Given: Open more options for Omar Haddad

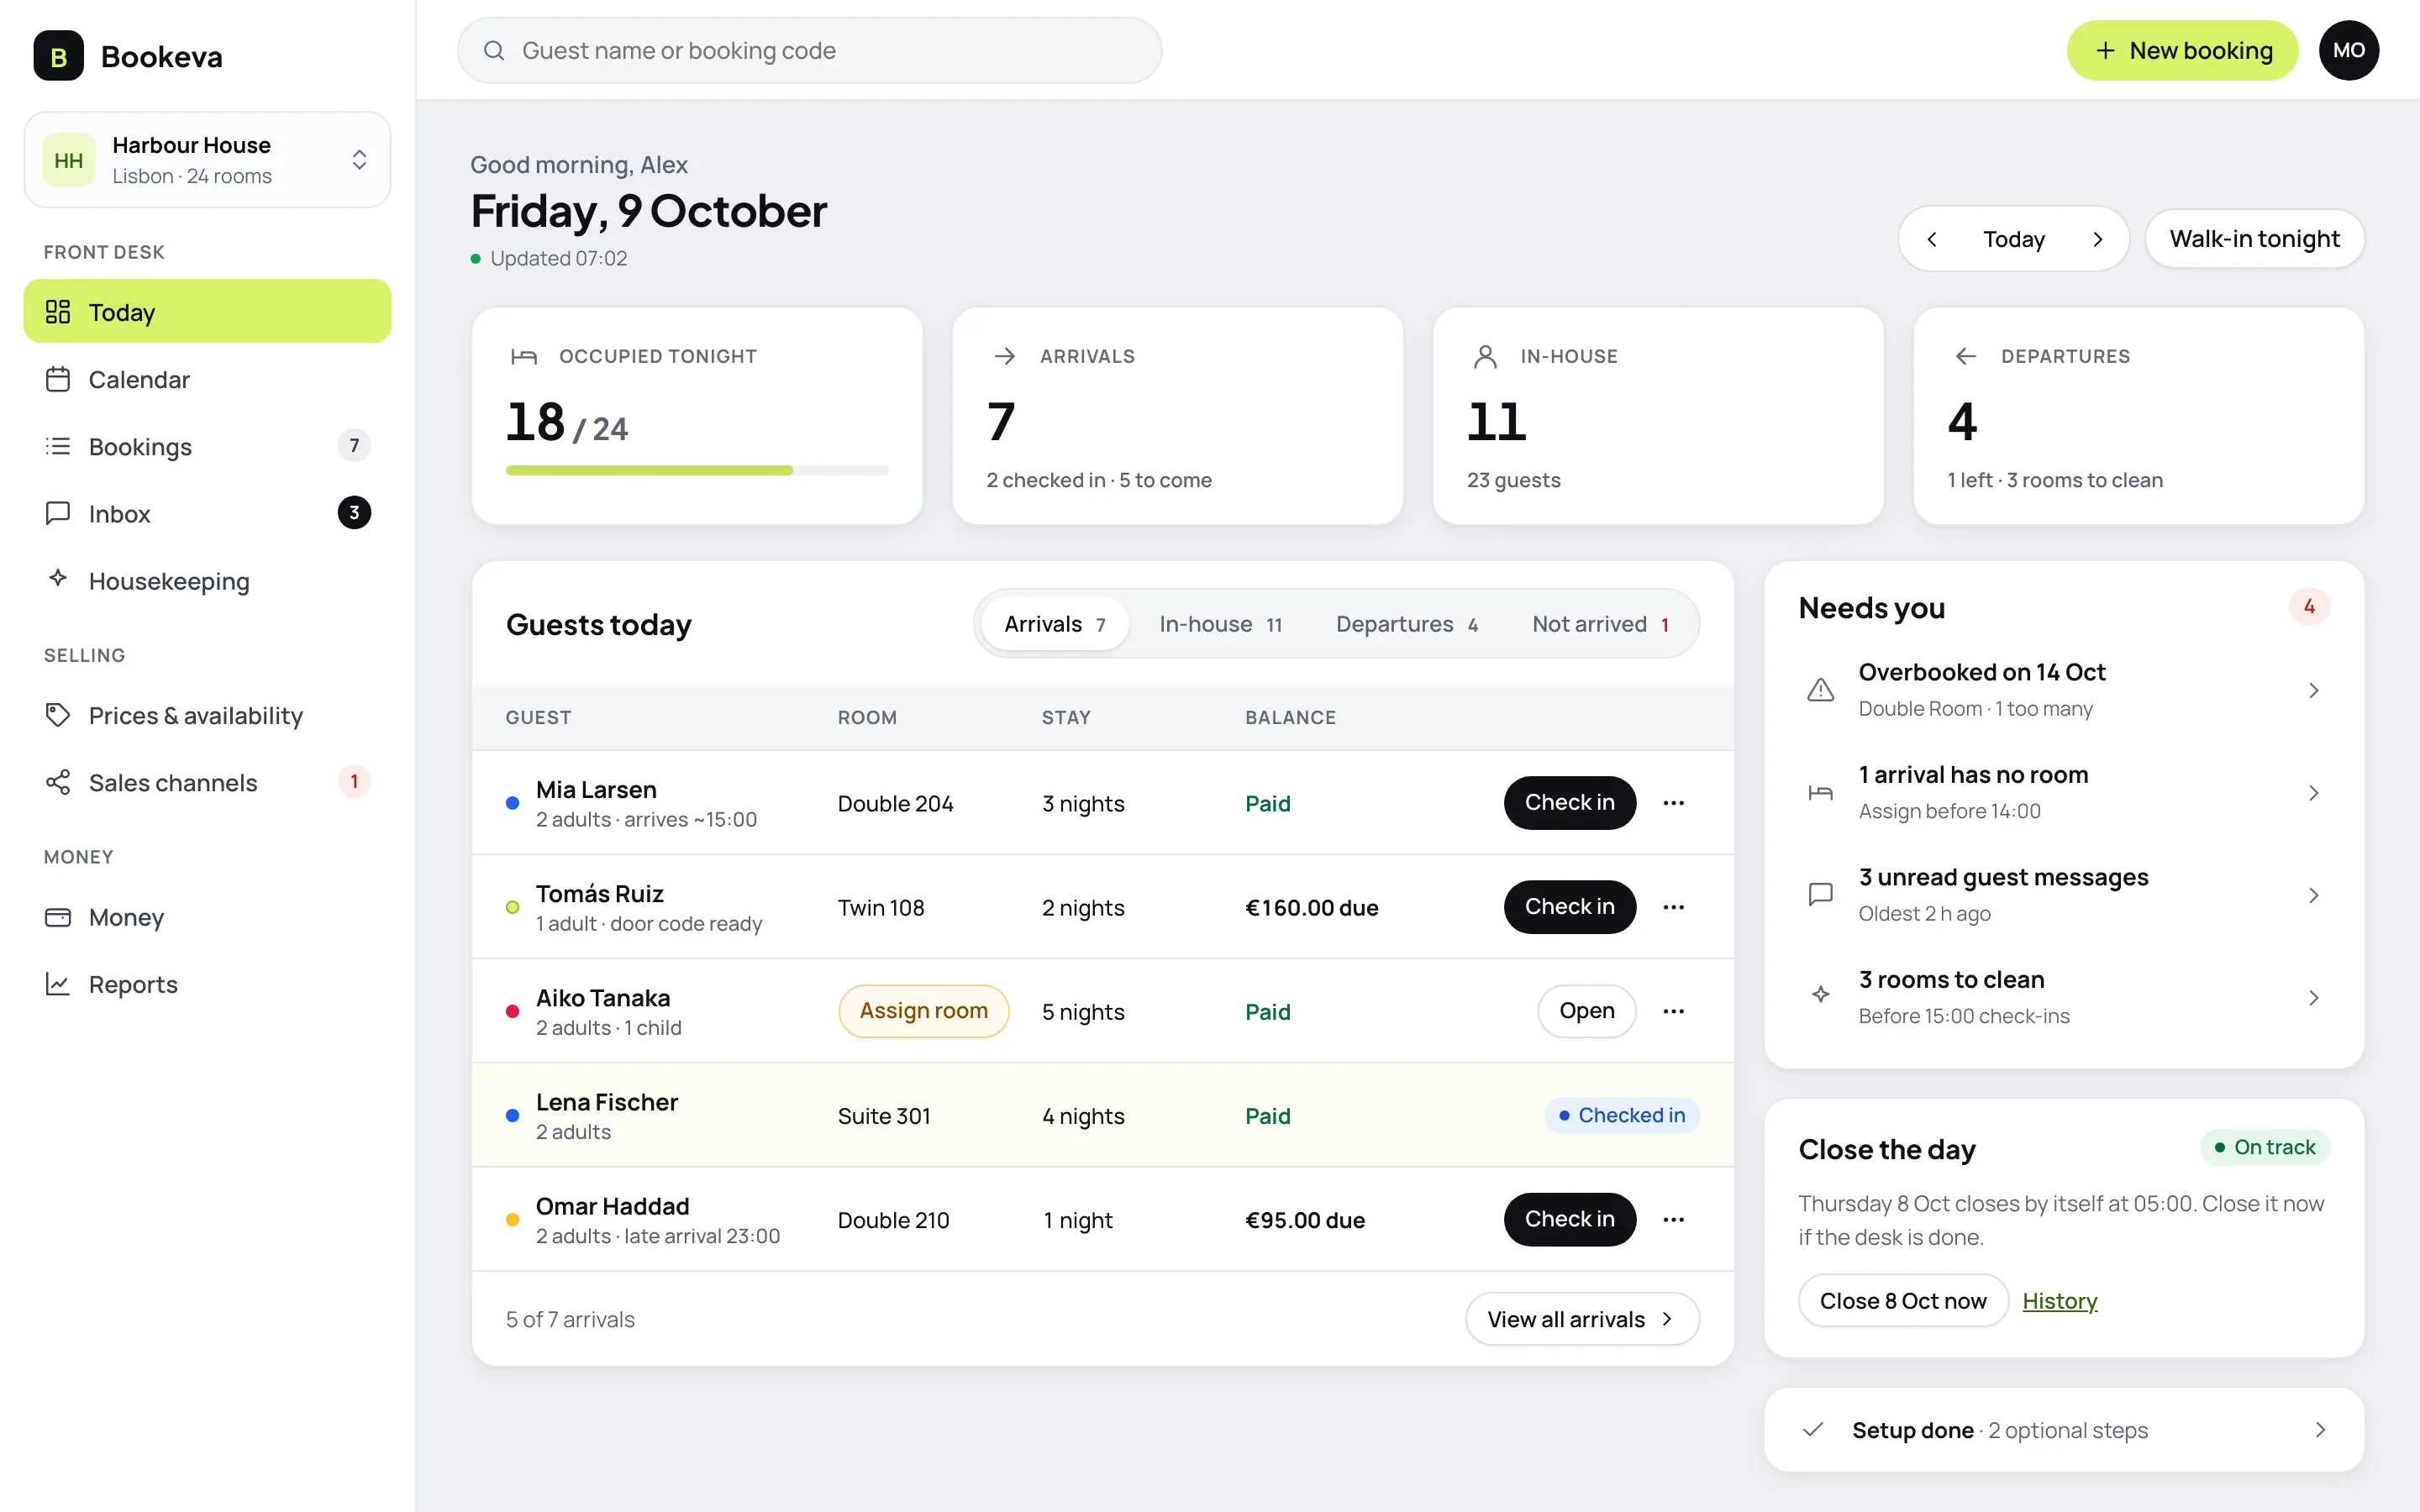Looking at the screenshot, I should tap(1673, 1219).
